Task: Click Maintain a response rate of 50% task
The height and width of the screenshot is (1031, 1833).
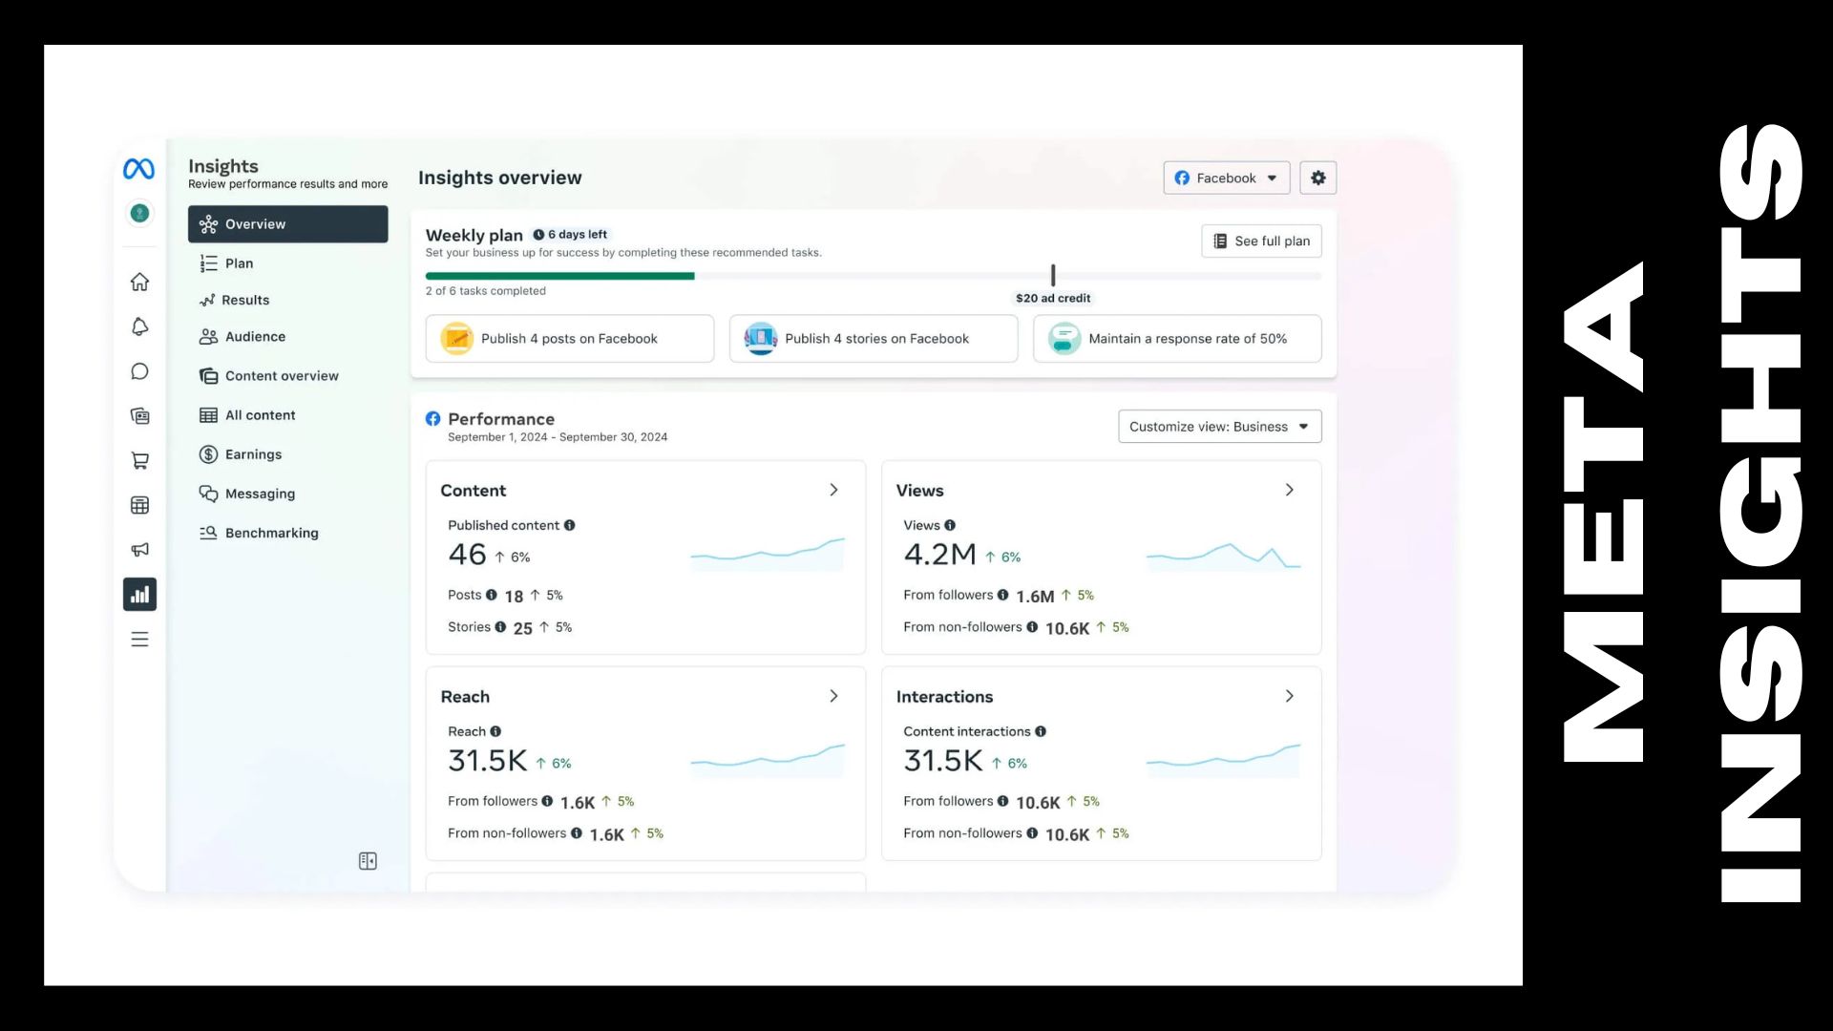Action: [1177, 339]
